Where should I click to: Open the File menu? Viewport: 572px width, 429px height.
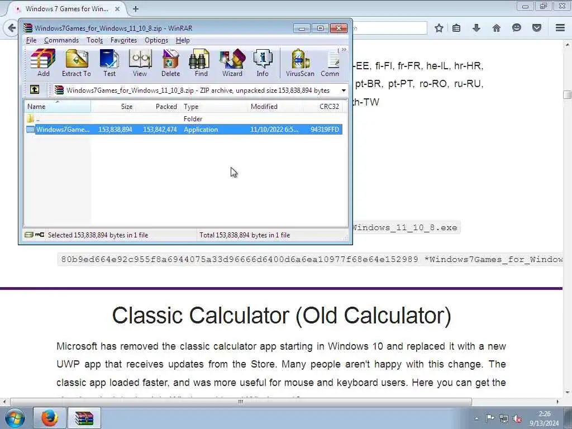click(31, 40)
